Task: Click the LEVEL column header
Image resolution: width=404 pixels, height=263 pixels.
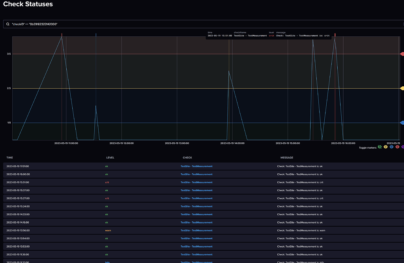Action: (110, 158)
